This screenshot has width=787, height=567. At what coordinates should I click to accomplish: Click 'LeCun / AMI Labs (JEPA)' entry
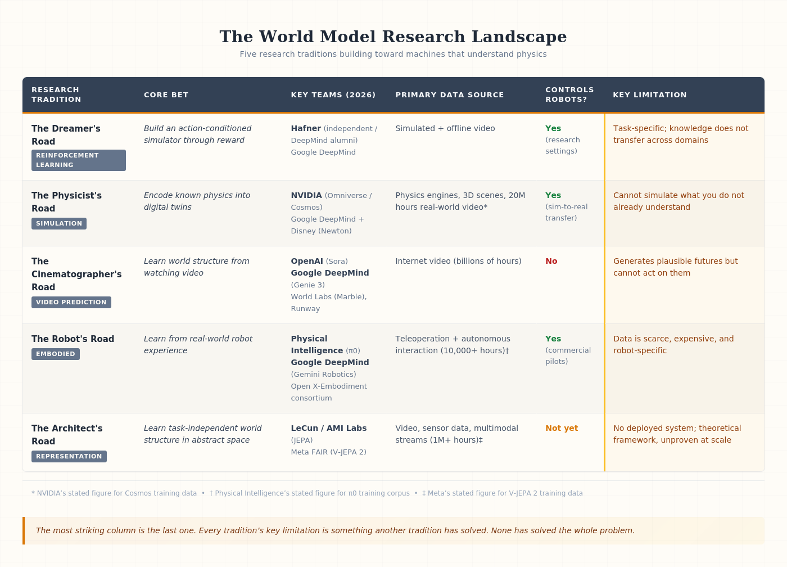(x=329, y=434)
